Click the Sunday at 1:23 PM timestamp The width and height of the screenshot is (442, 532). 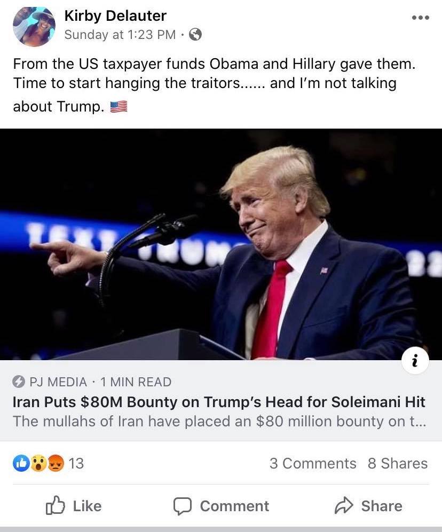point(120,34)
